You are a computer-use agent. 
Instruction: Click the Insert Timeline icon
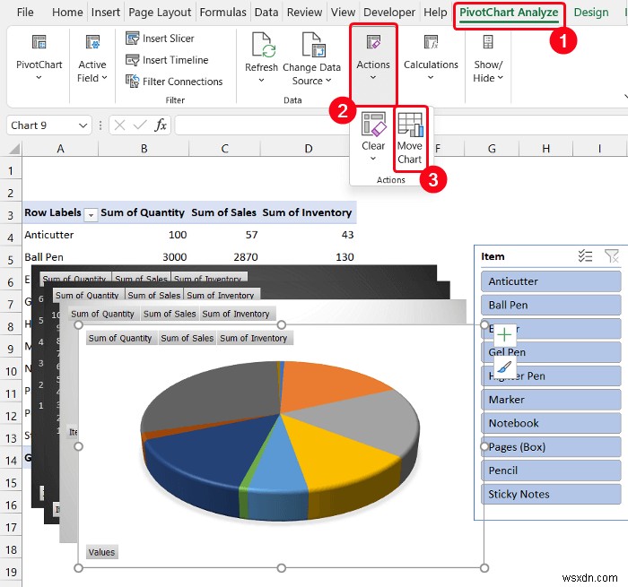[132, 60]
